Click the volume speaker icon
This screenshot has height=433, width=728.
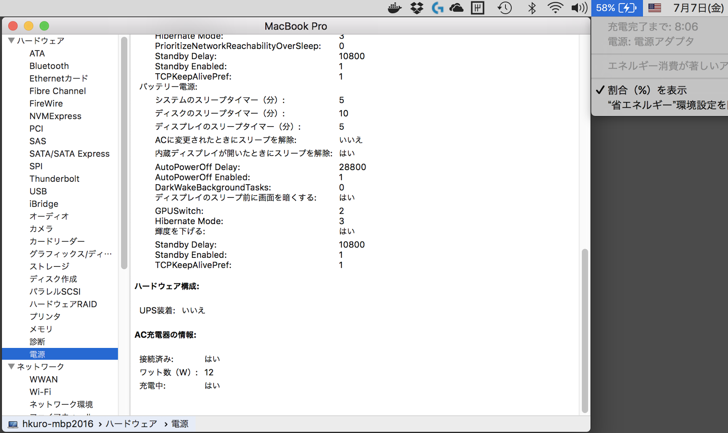pyautogui.click(x=579, y=8)
